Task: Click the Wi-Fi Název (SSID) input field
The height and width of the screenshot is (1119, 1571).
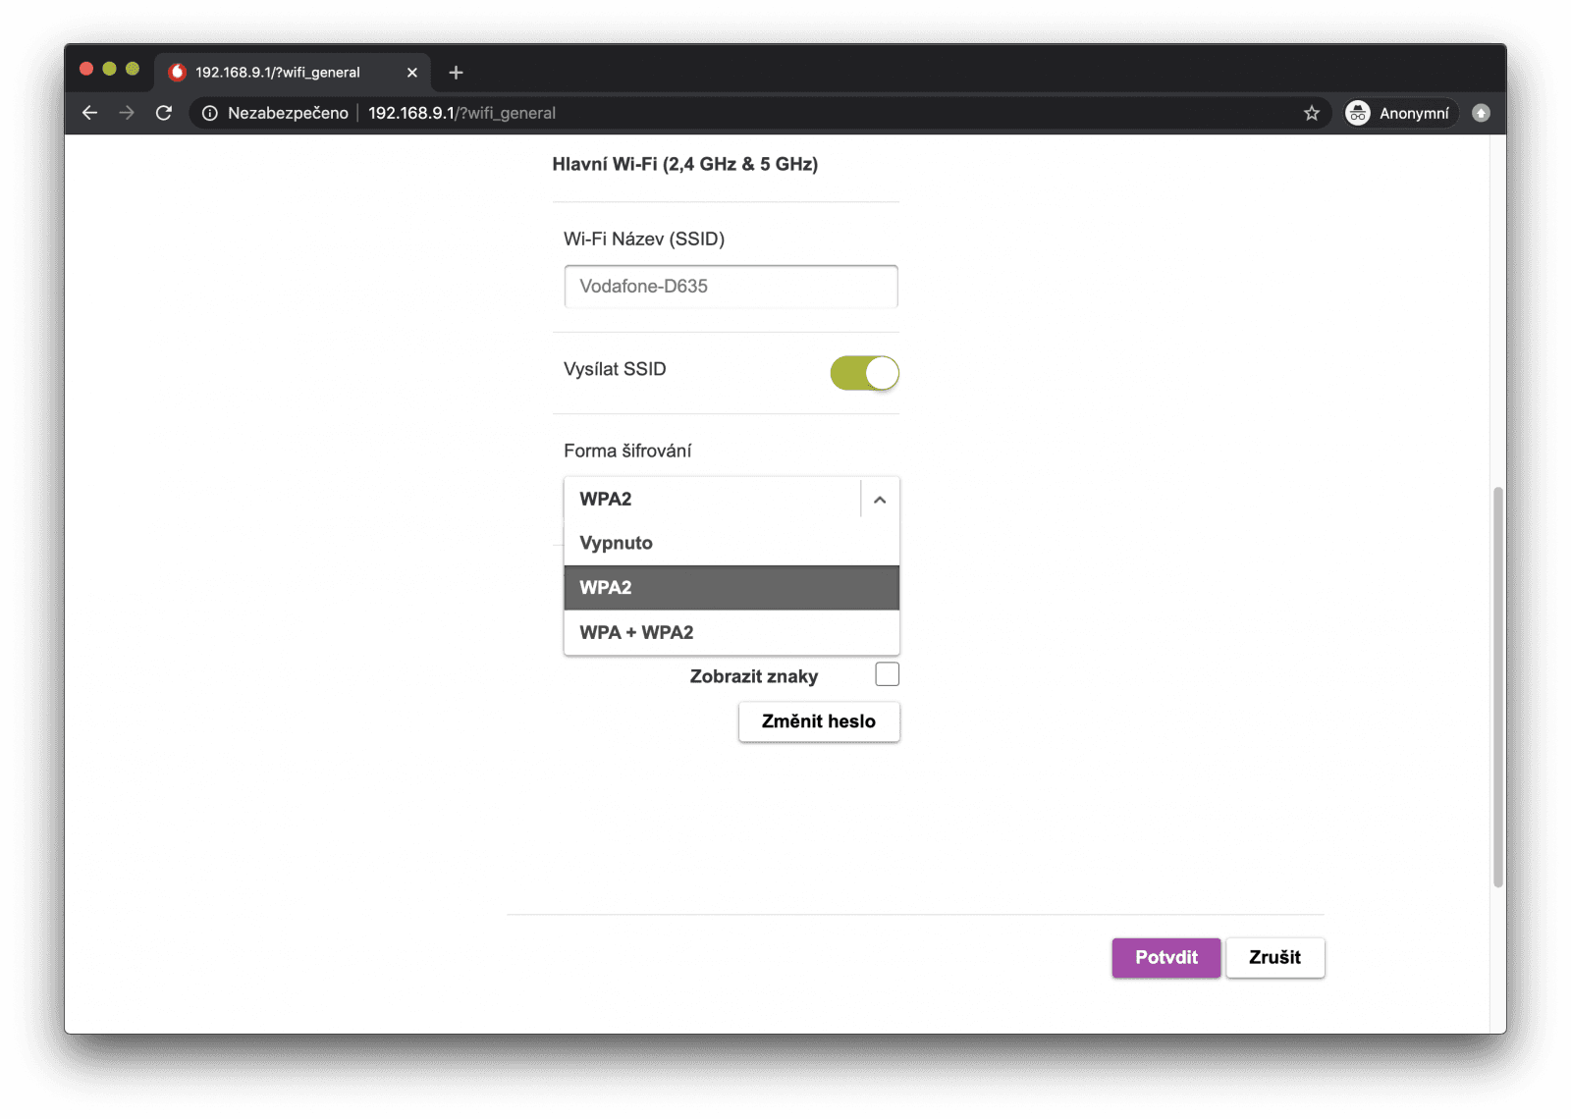Action: 731,287
